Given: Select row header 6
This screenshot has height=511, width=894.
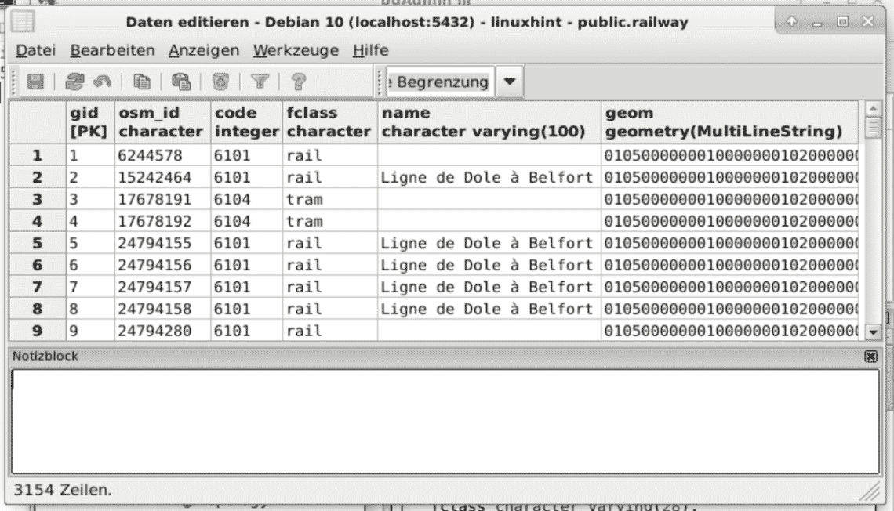Looking at the screenshot, I should 37,265.
